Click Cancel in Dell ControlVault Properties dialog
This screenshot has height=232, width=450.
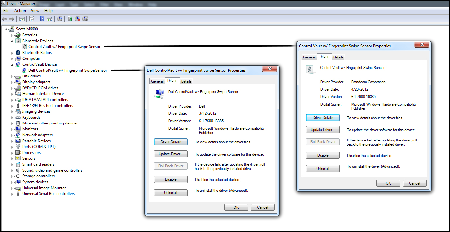(263, 207)
